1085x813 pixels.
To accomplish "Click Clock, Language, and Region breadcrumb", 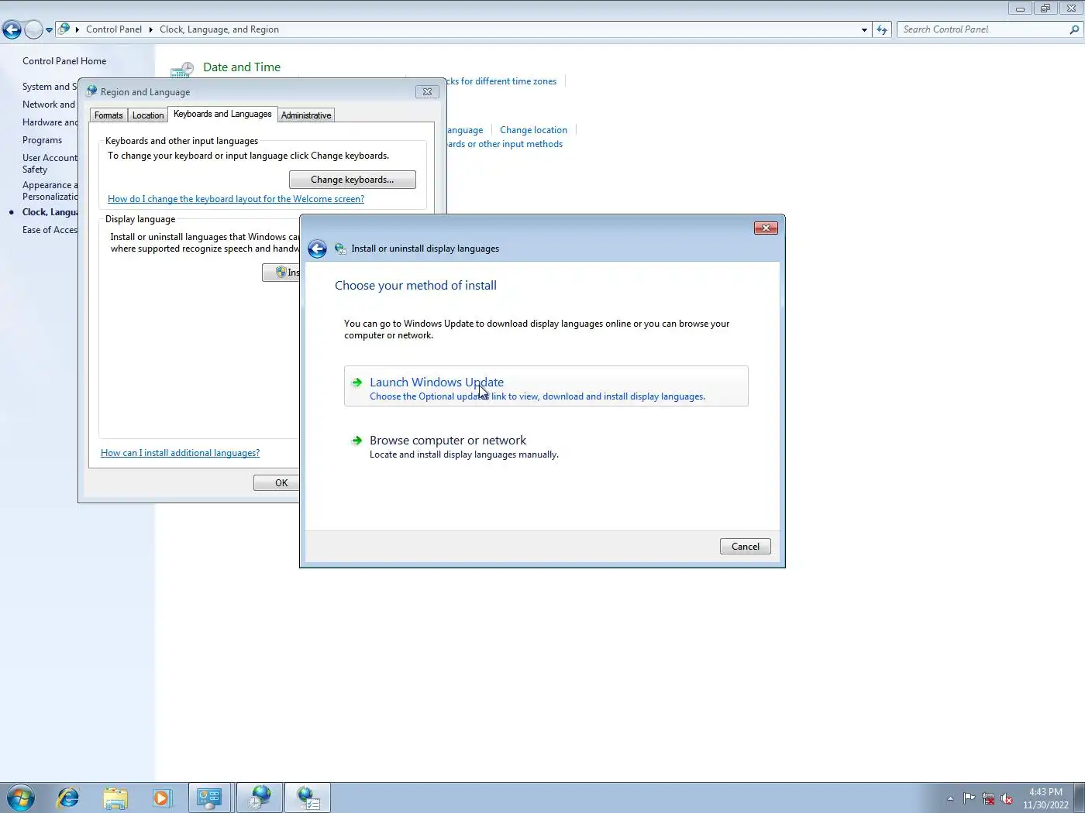I will click(x=219, y=29).
